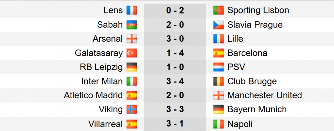This screenshot has width=334, height=131.
Task: Open the Barcelona team link
Action: (247, 53)
